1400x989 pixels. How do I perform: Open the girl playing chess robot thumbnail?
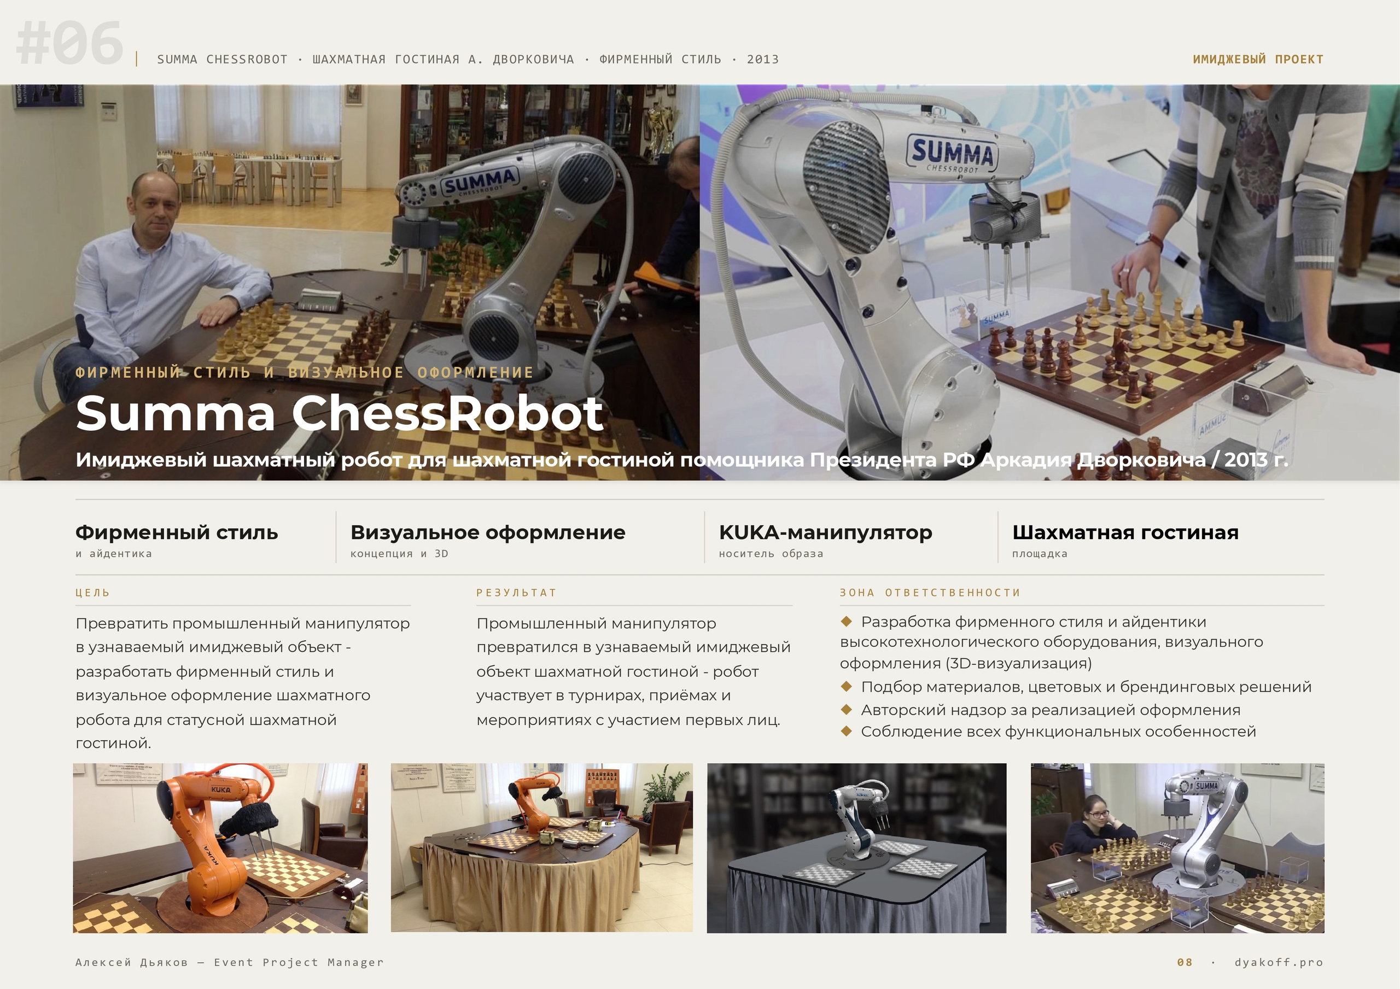click(1177, 848)
